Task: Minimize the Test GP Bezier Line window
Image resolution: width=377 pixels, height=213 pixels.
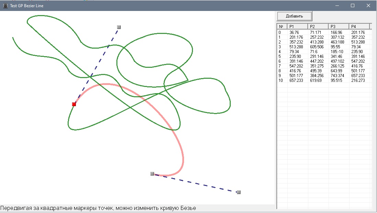Action: click(337, 5)
